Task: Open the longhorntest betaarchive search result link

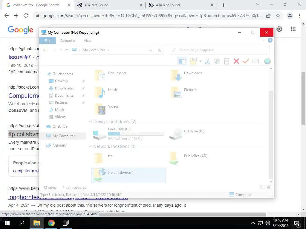Action: [x=68, y=197]
